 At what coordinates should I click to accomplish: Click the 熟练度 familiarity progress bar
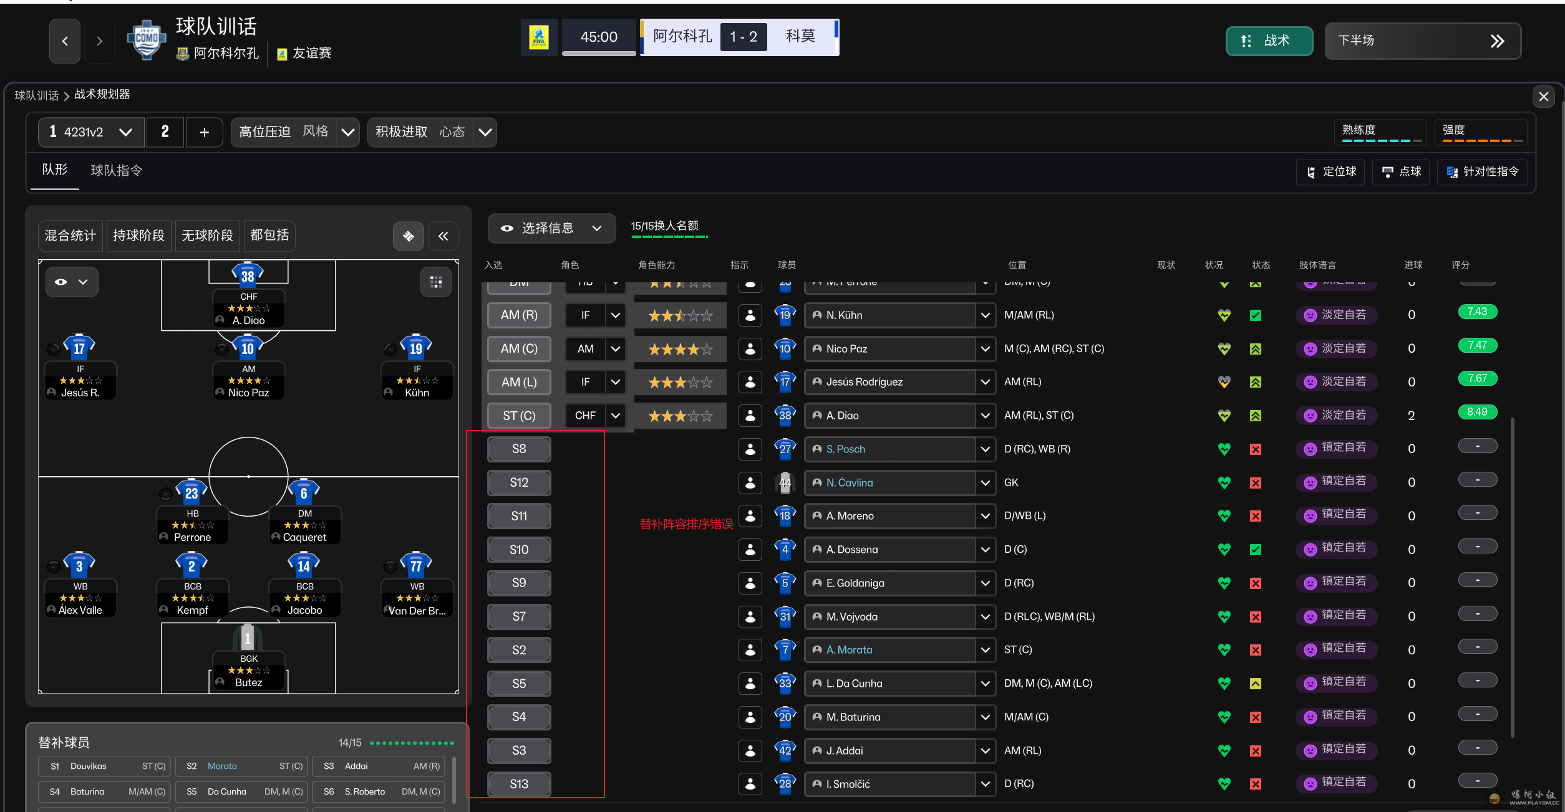[1381, 141]
